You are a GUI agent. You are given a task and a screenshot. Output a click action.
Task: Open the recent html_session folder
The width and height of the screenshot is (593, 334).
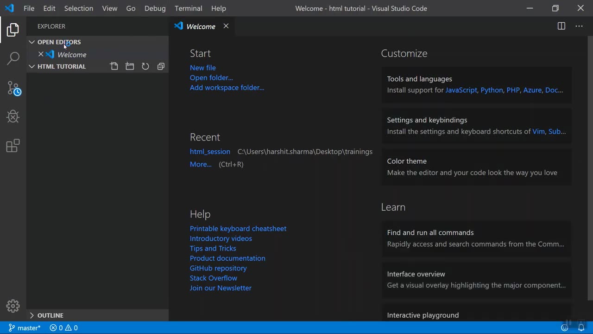210,151
